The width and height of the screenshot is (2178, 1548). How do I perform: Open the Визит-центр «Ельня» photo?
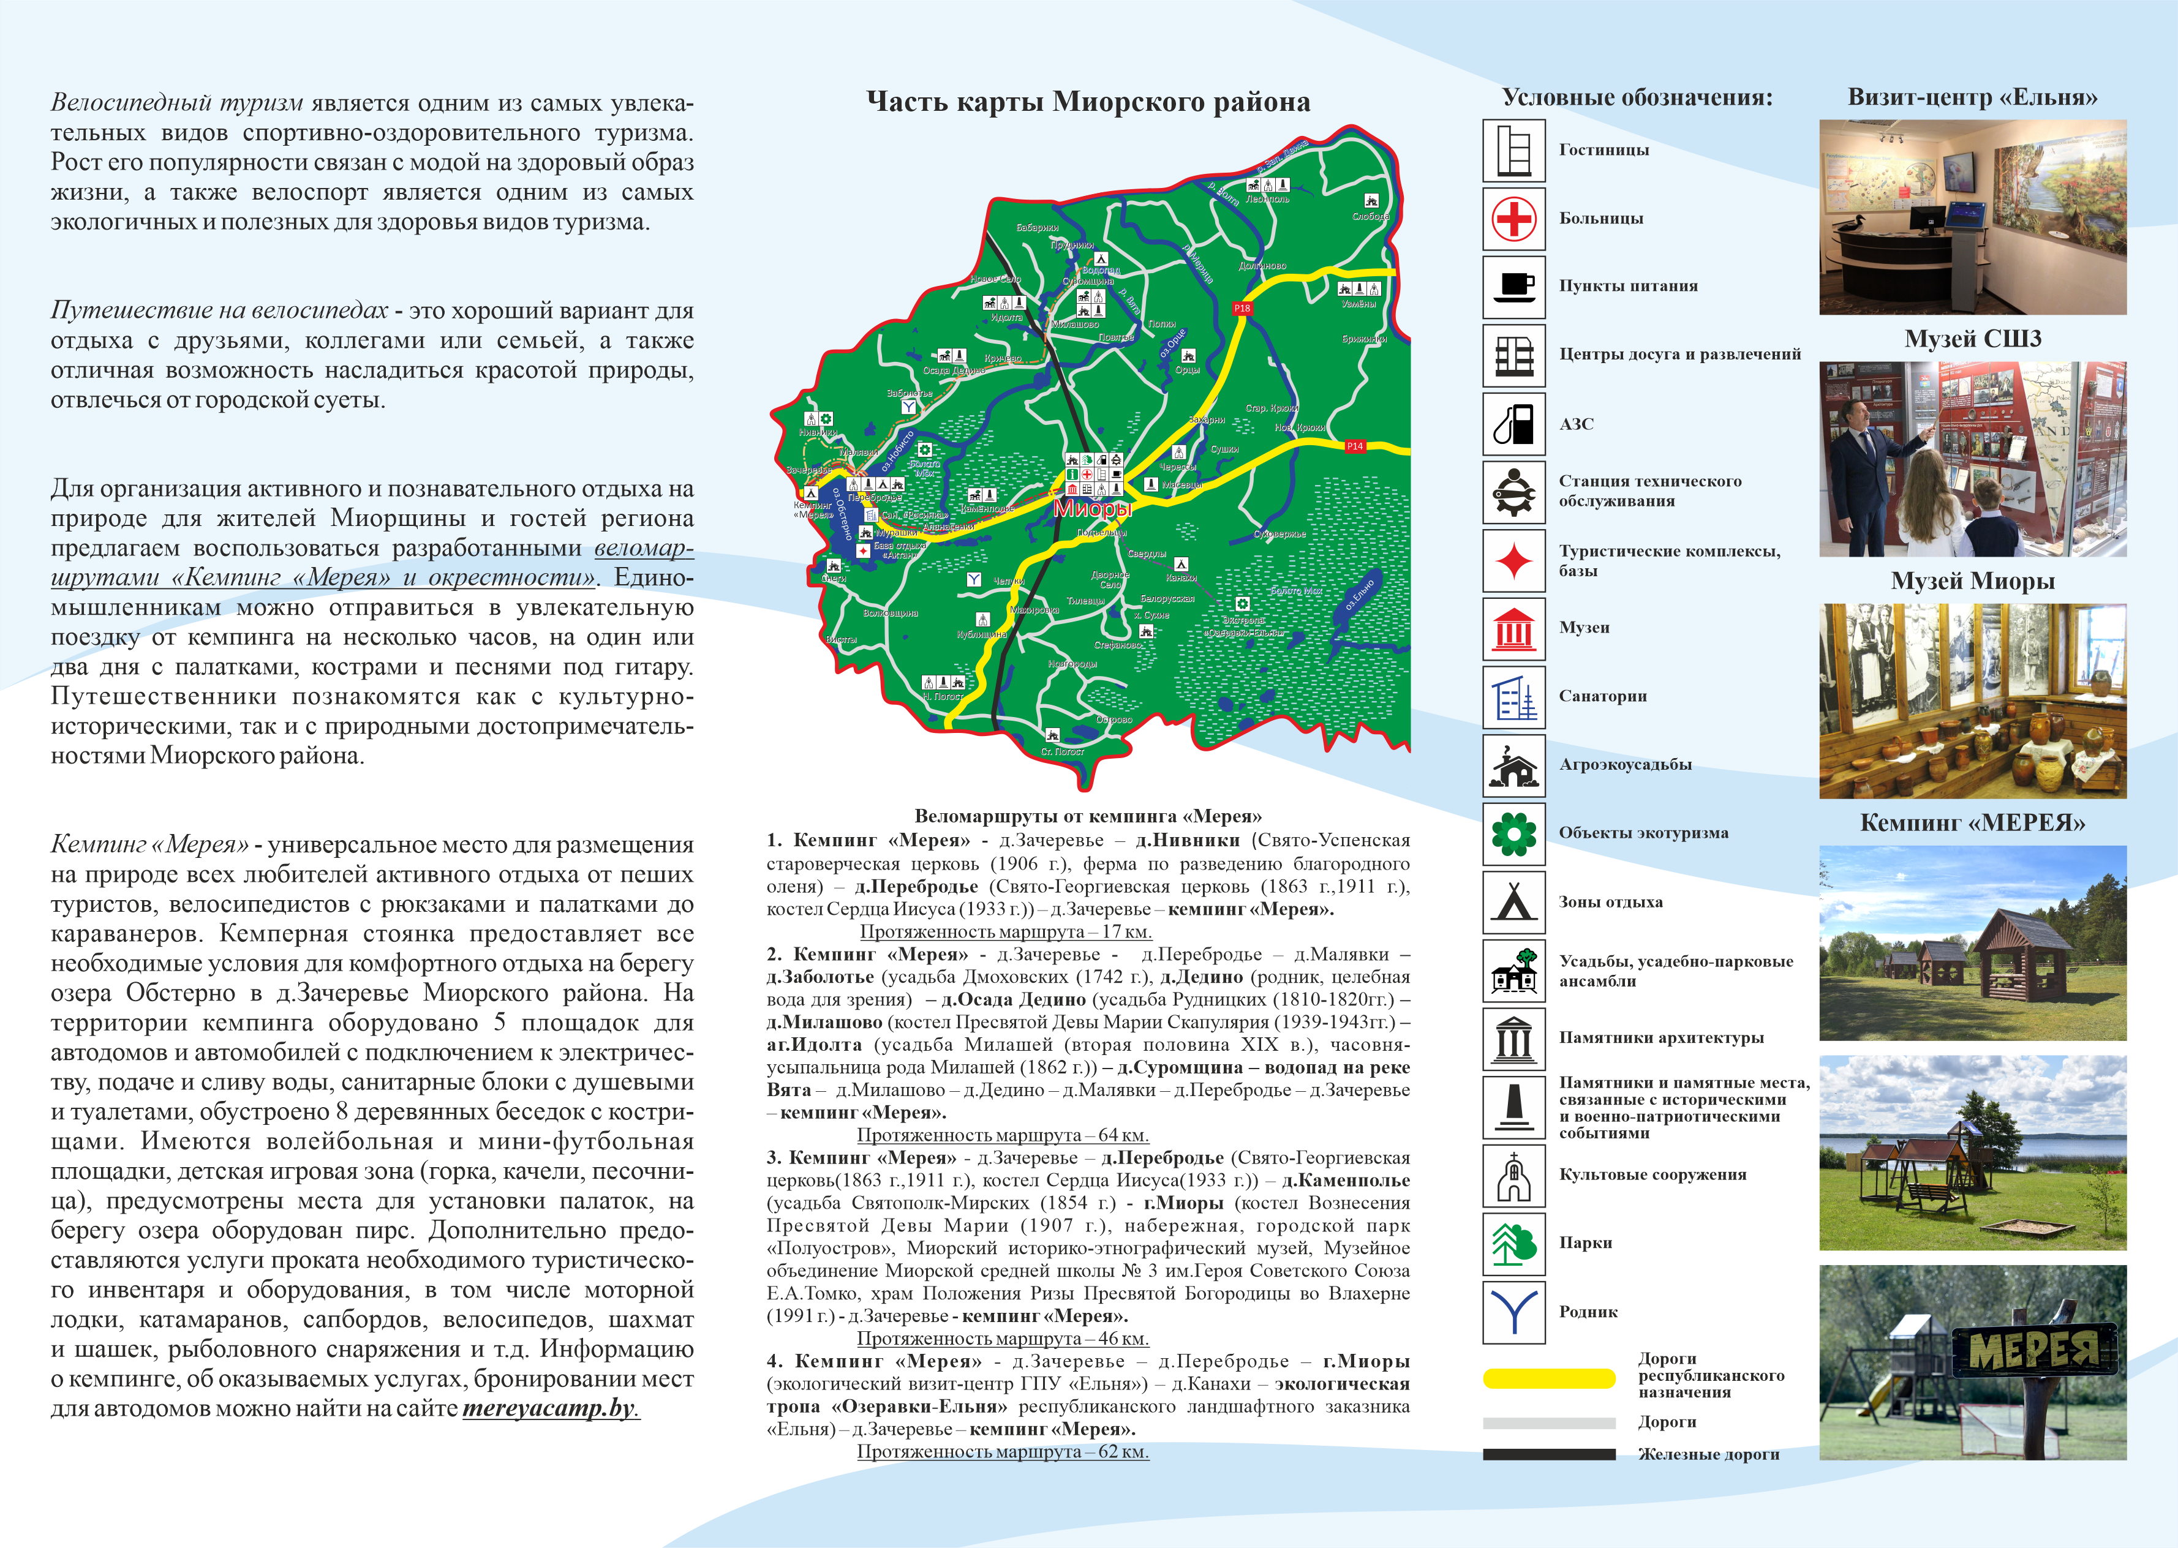point(1972,217)
